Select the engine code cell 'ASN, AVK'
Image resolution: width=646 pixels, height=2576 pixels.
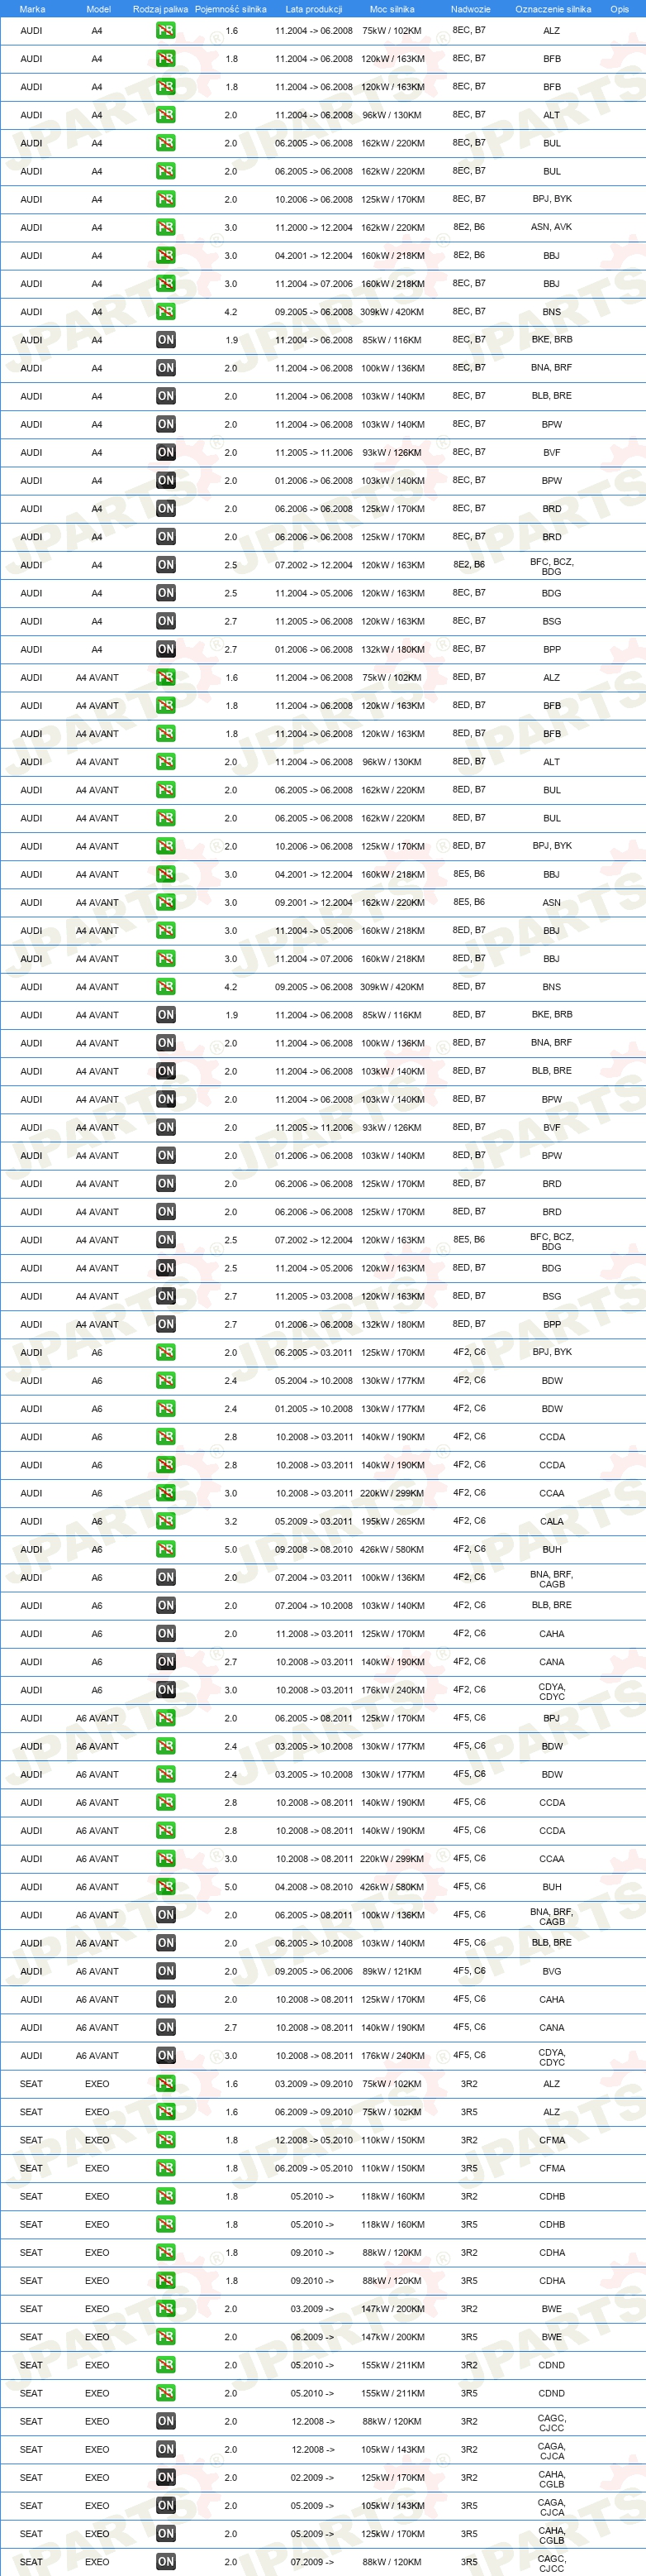tap(551, 227)
